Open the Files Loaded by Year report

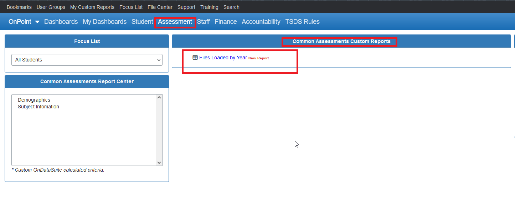(x=223, y=57)
